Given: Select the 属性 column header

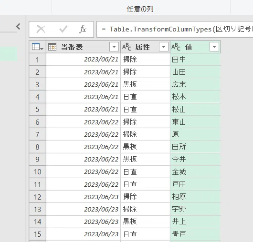Looking at the screenshot, I should (x=146, y=47).
